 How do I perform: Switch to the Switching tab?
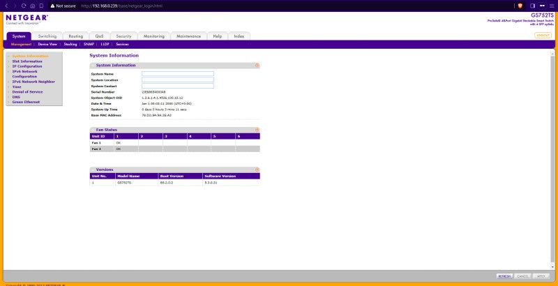(x=47, y=36)
